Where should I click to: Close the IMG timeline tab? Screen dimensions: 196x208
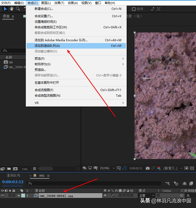click(x=31, y=176)
